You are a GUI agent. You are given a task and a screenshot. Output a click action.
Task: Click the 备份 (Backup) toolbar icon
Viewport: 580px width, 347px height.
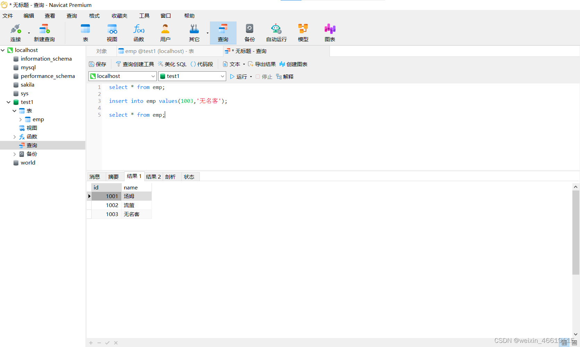pos(249,32)
